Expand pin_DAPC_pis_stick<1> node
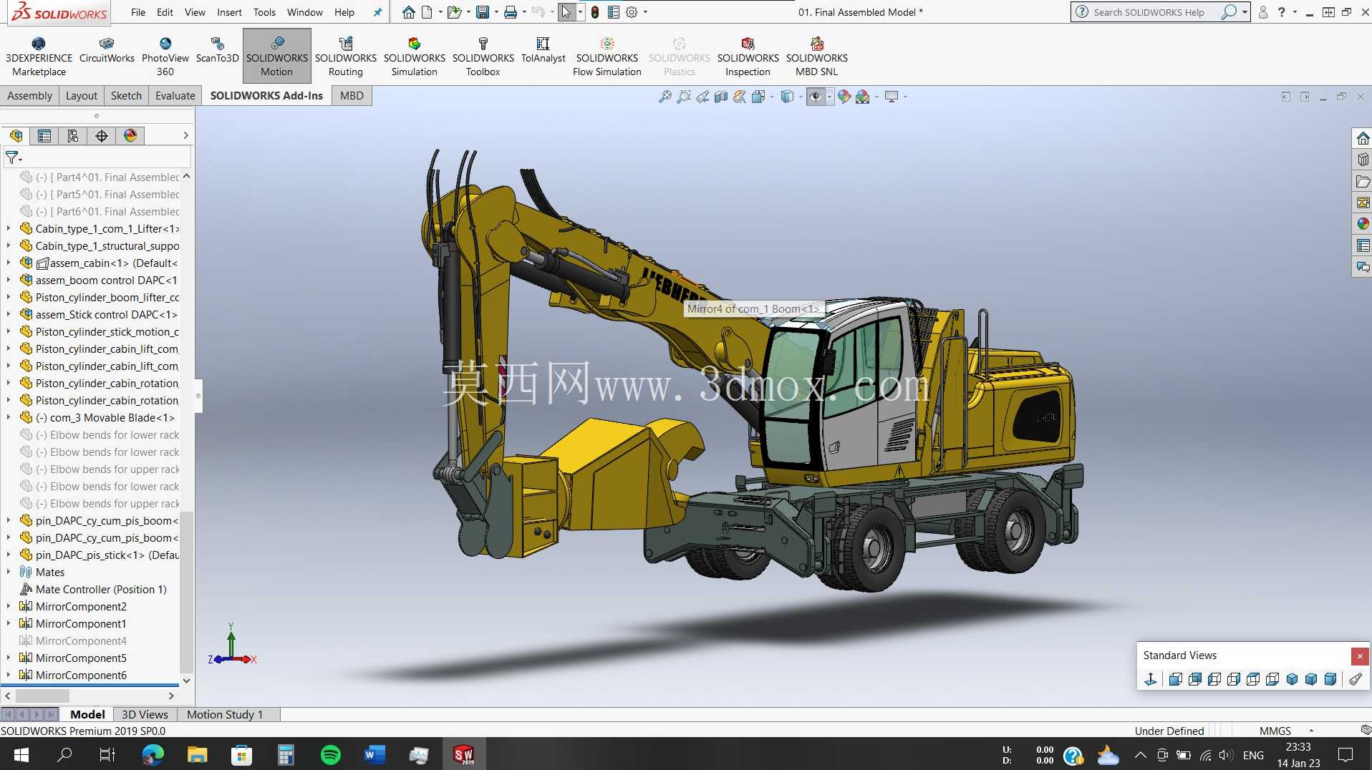 [9, 555]
